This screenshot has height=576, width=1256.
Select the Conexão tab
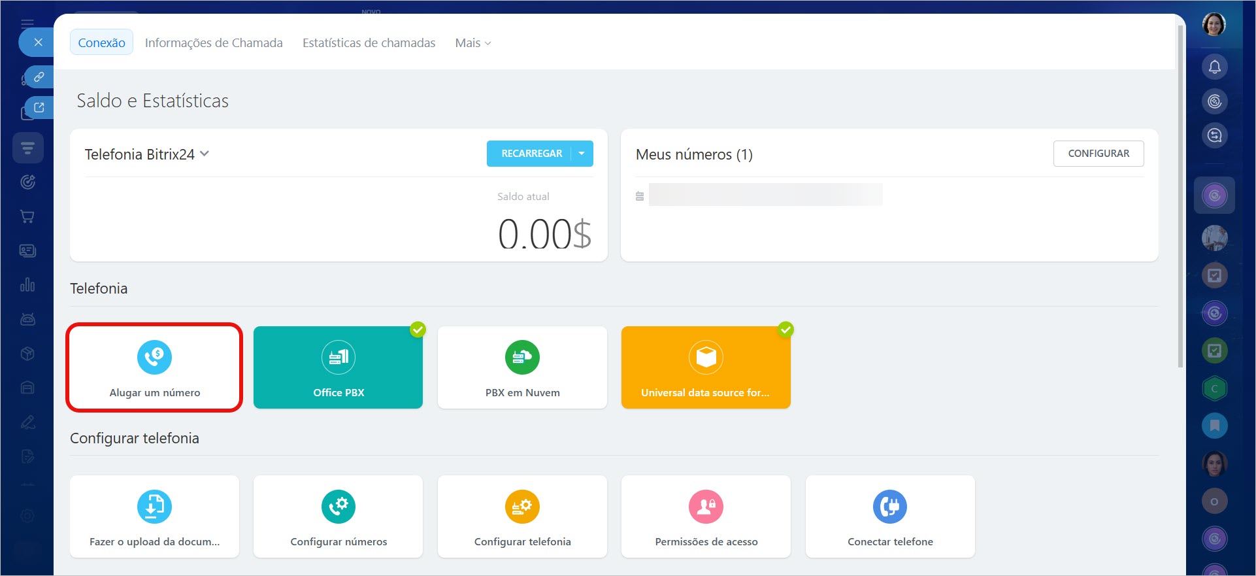pos(101,43)
